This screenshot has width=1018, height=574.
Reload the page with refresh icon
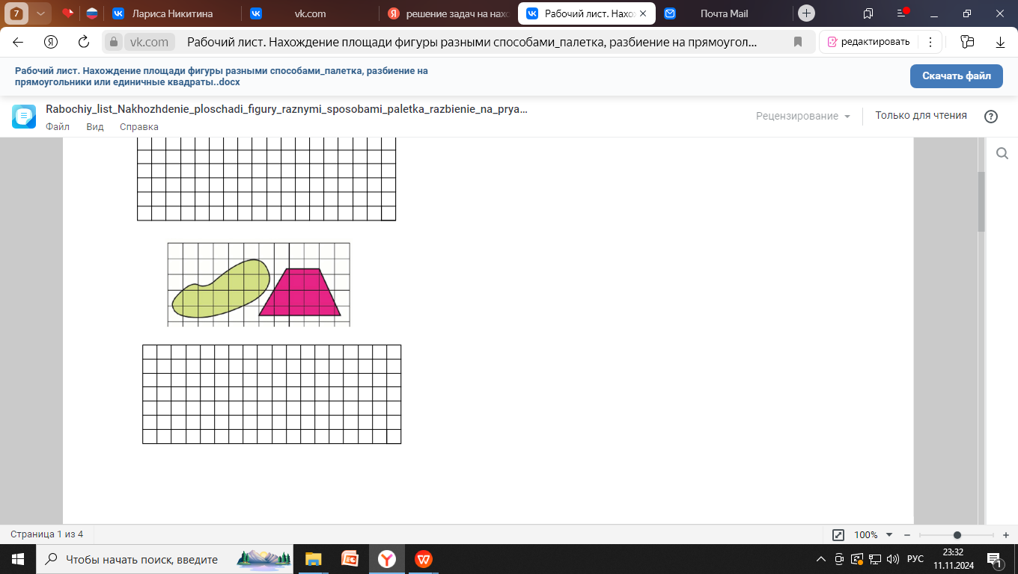pyautogui.click(x=84, y=42)
